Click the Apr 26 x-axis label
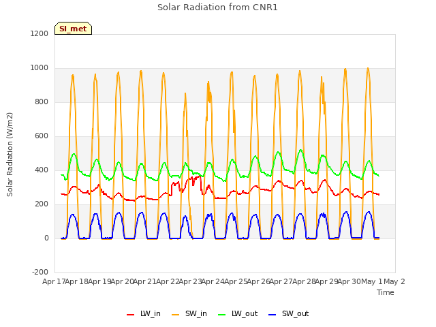 click(x=258, y=281)
